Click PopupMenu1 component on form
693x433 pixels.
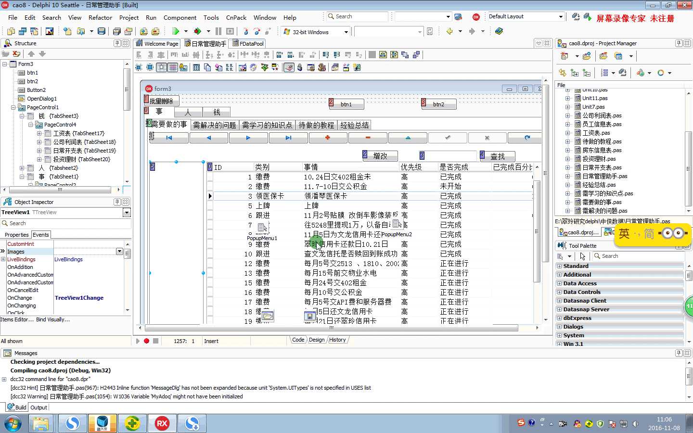tap(262, 228)
